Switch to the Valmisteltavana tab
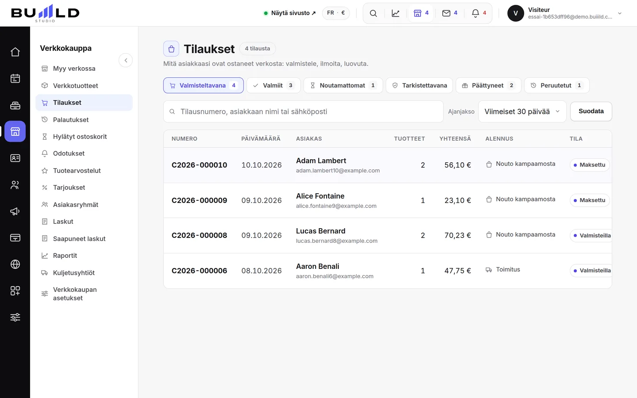This screenshot has width=637, height=398. point(203,85)
